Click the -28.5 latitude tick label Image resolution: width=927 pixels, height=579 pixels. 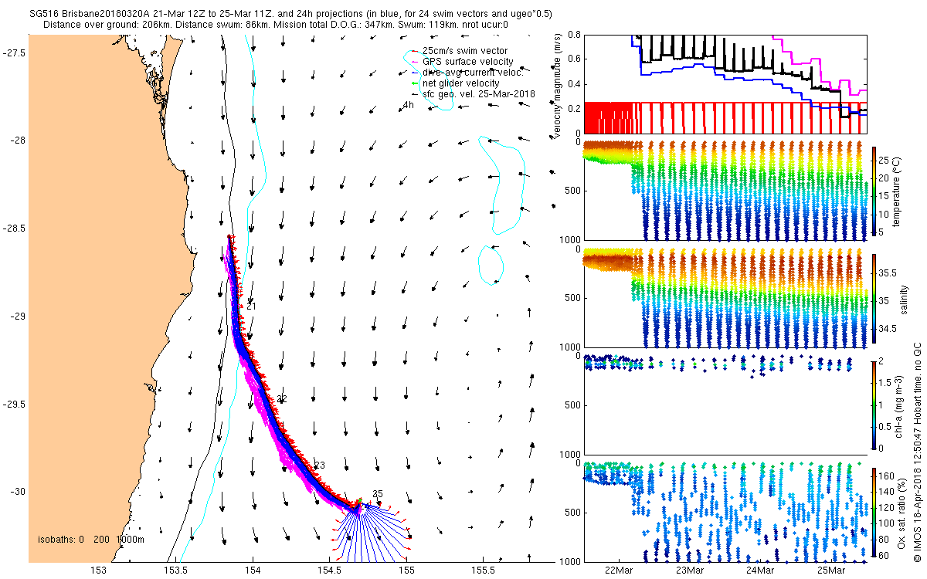13,229
